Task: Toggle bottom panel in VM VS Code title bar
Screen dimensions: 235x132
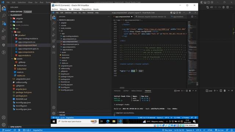Action: tap(174, 13)
